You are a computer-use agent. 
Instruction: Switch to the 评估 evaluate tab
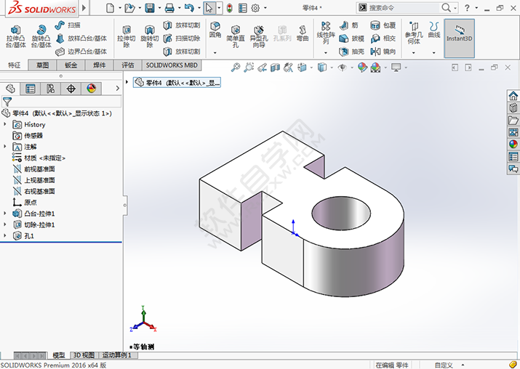coord(128,65)
